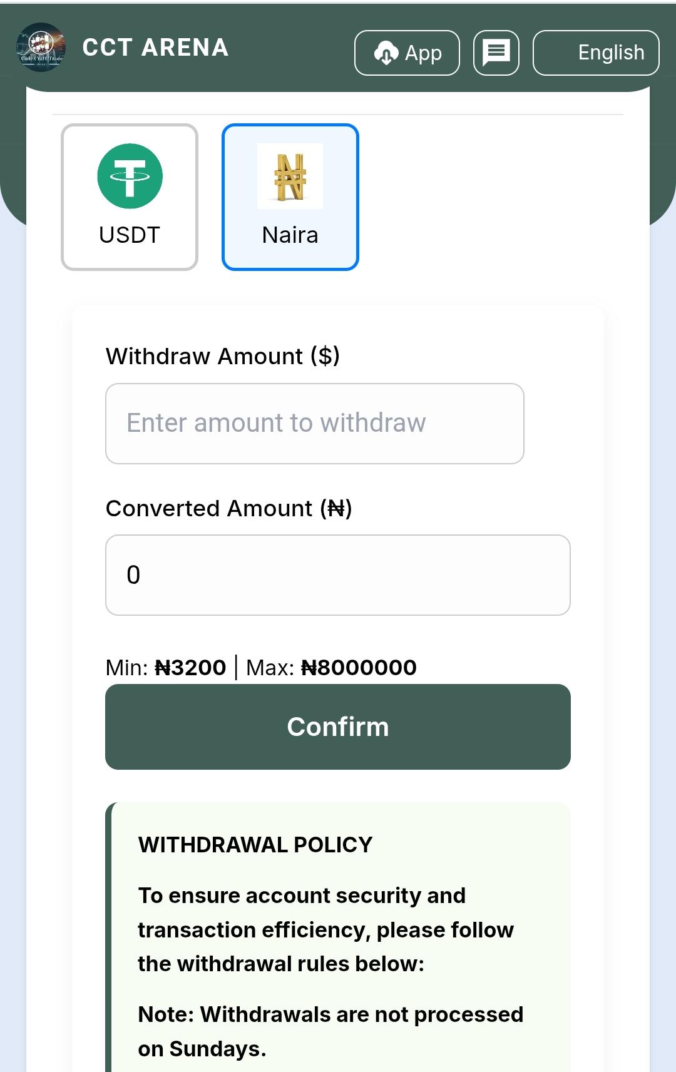Click the App button in the header
The height and width of the screenshot is (1072, 676).
pos(406,53)
